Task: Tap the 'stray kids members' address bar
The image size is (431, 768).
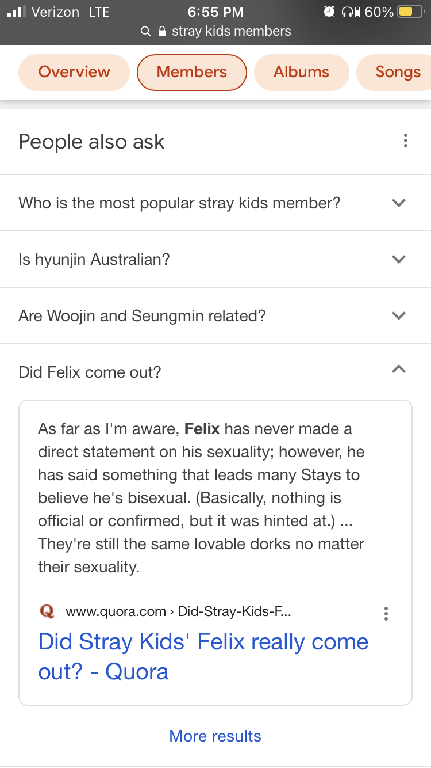Action: pos(215,31)
